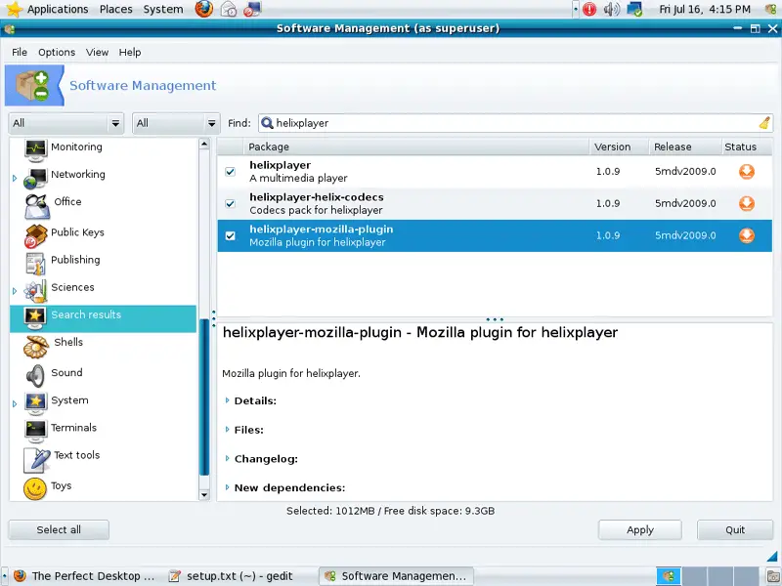Click helixplayer-helix-codecs install status icon

coord(746,203)
